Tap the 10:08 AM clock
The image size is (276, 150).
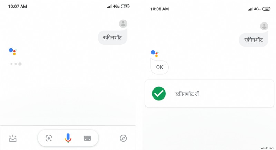159,9
